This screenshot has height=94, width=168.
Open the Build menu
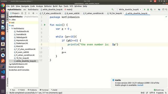coord(55,6)
